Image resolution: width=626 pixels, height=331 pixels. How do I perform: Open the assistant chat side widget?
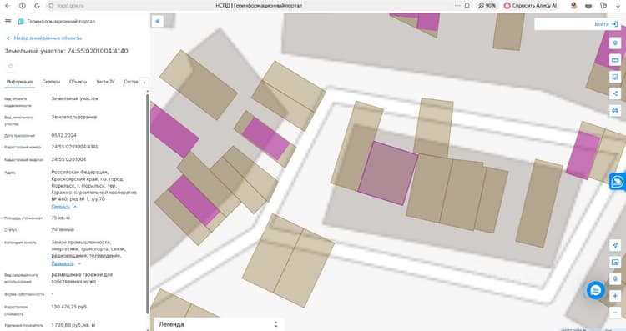click(x=618, y=182)
